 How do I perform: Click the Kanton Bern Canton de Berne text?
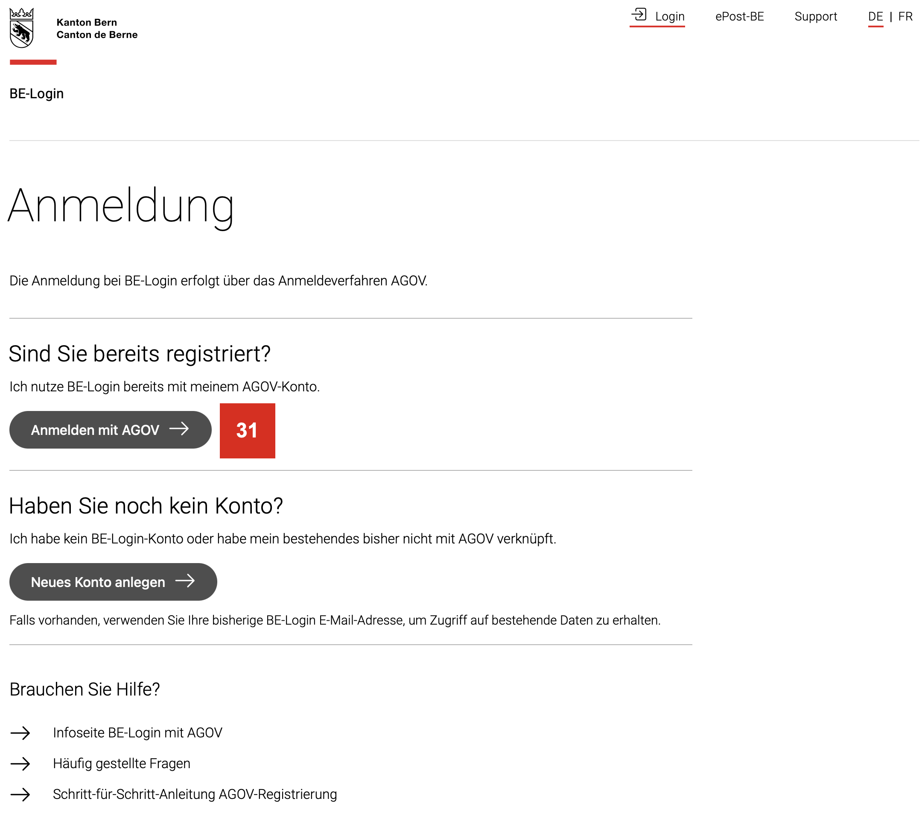97,29
